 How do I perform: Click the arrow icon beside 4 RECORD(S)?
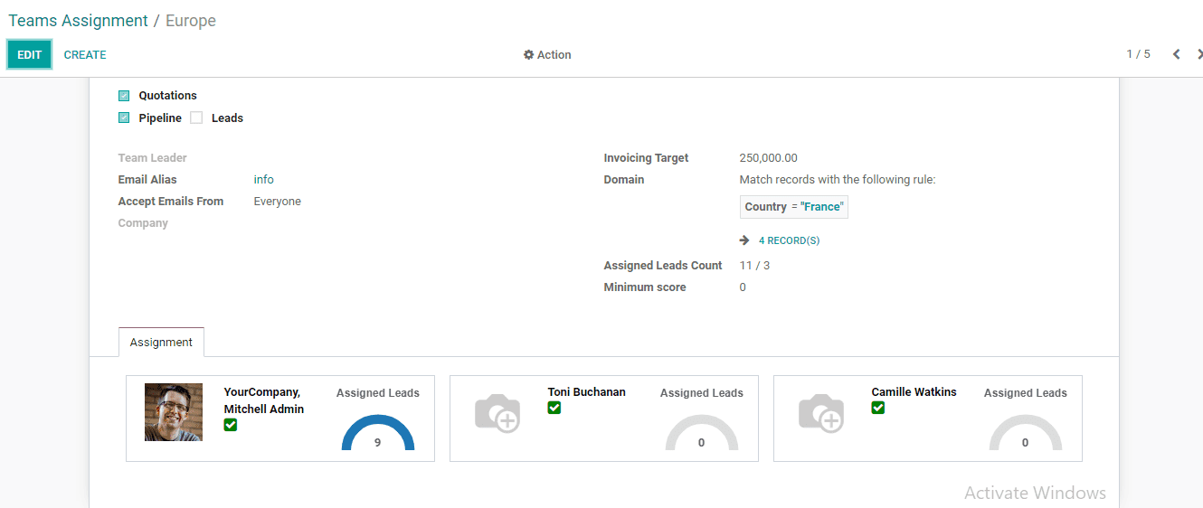click(744, 240)
